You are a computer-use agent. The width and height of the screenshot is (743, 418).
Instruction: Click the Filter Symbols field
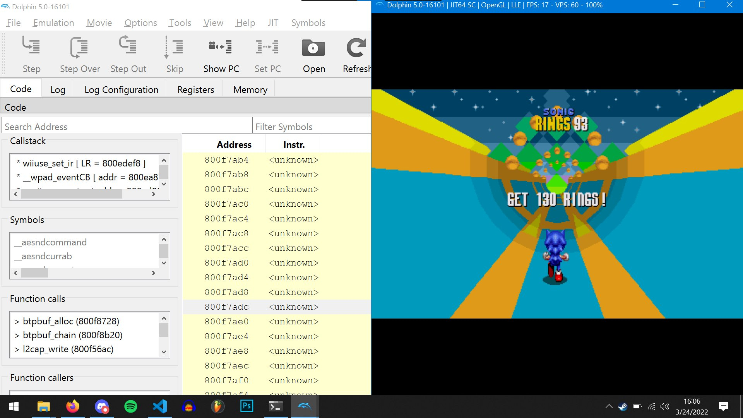pos(312,127)
